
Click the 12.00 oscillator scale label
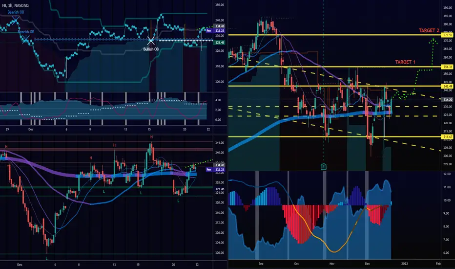[447, 174]
